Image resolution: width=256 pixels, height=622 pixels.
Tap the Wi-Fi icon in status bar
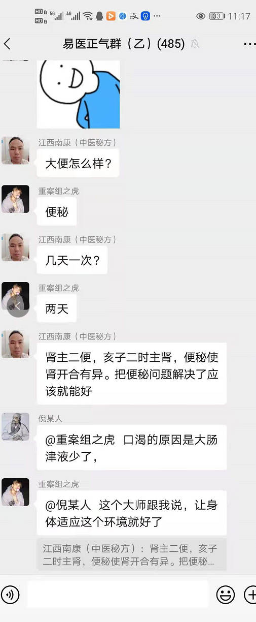[88, 16]
